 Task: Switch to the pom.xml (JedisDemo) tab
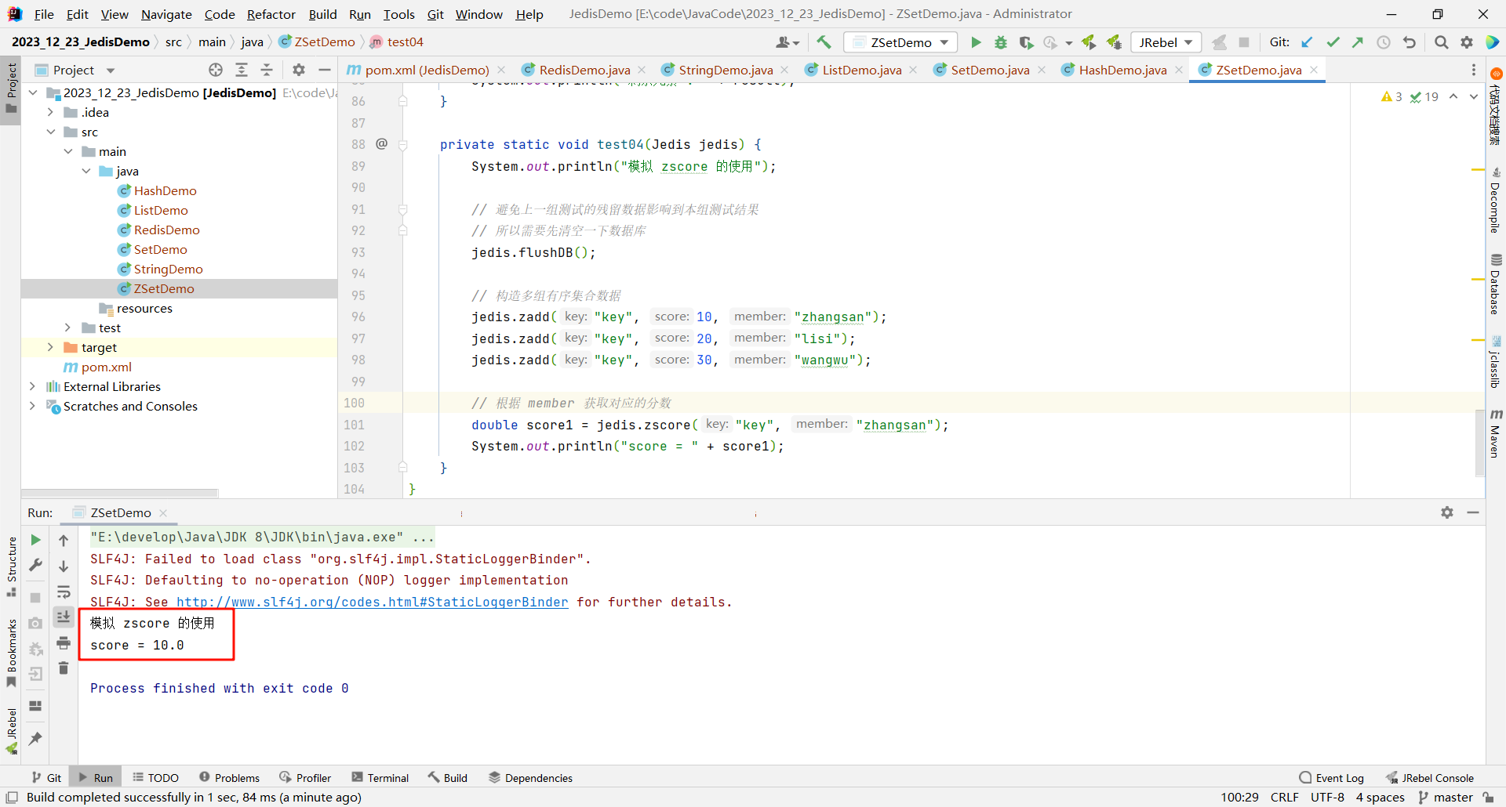coord(427,70)
